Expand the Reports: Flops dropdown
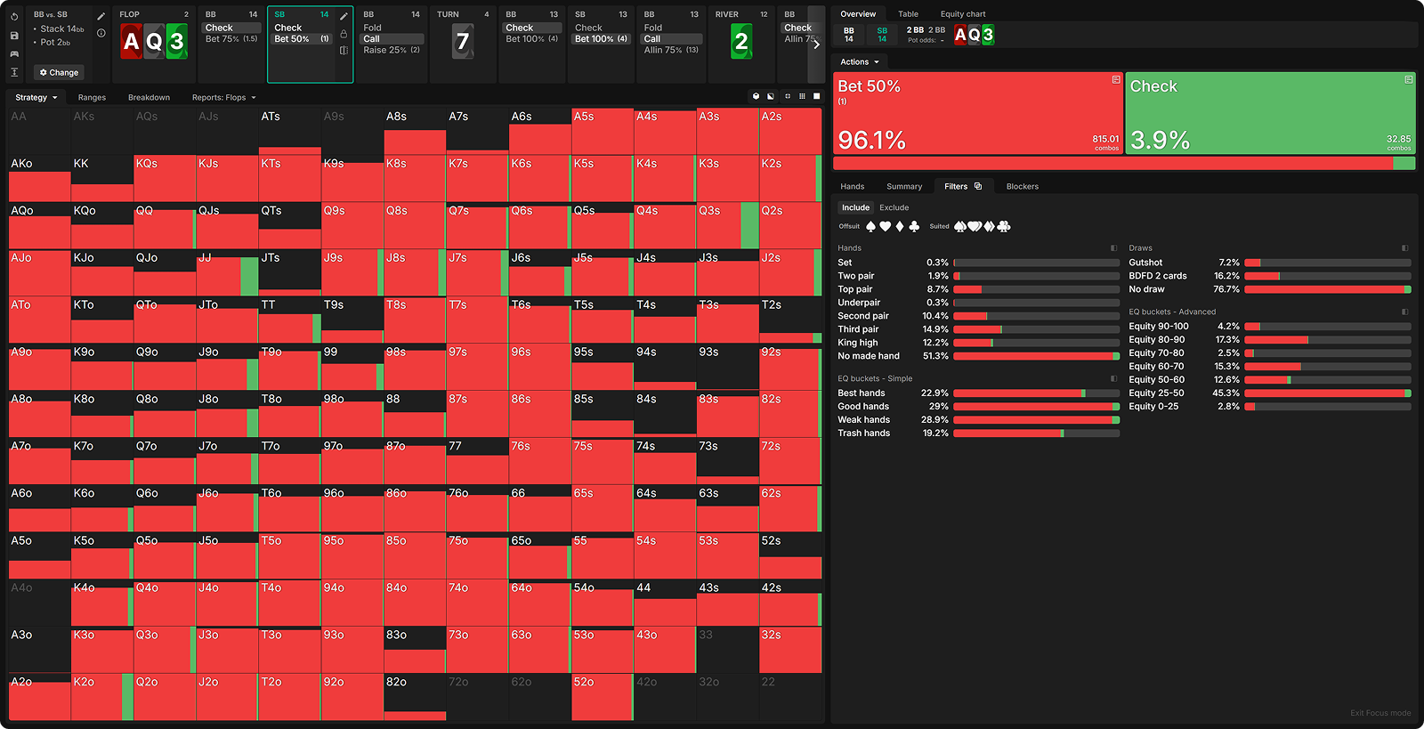The image size is (1424, 729). click(x=223, y=98)
